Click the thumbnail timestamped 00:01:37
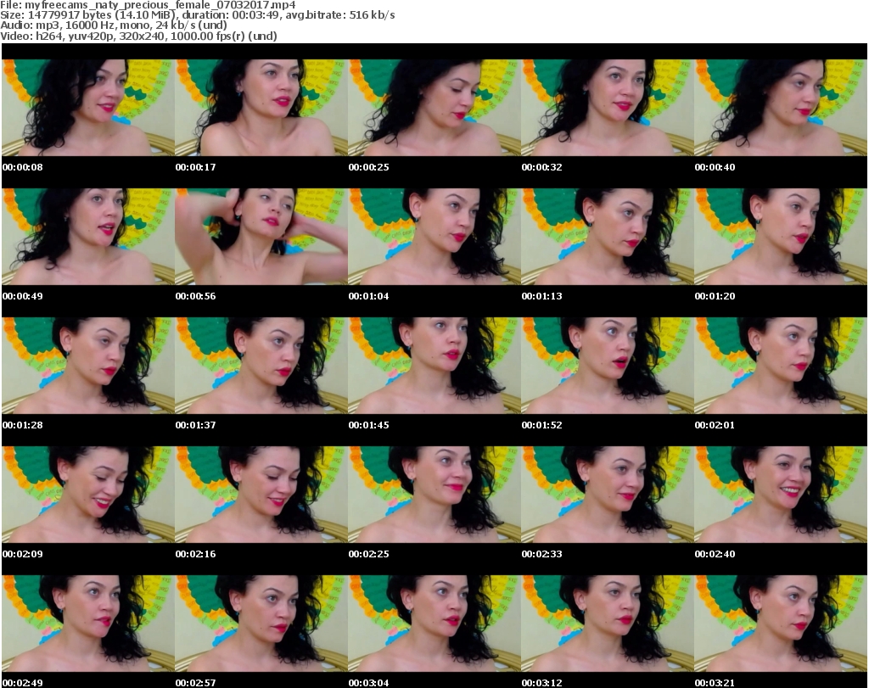 coord(261,366)
